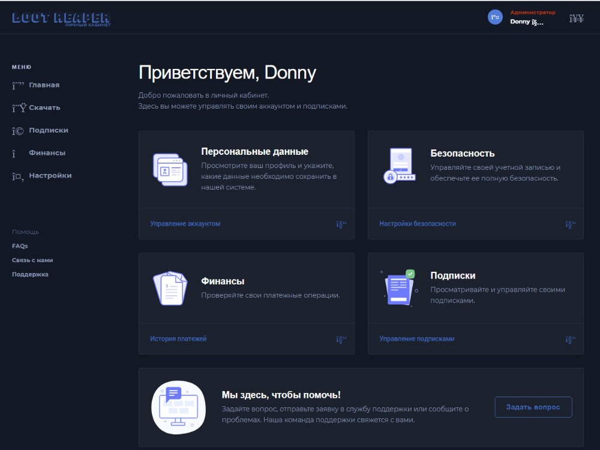
Task: Open Настройки in the sidebar menu
Action: click(50, 176)
